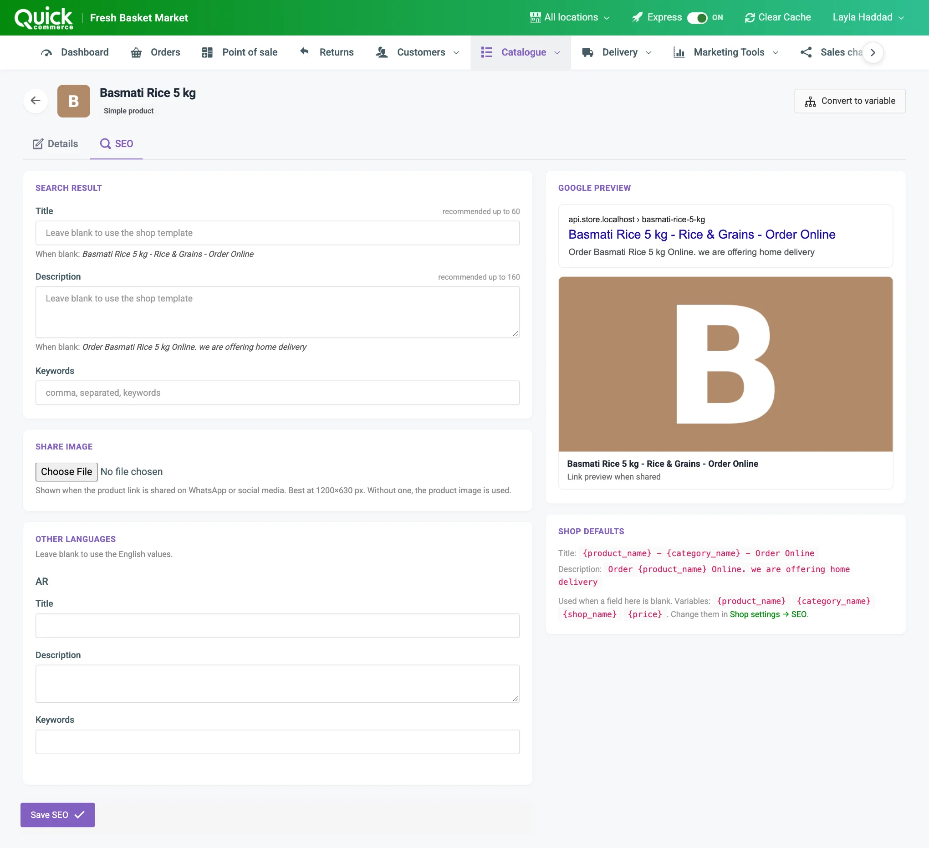
Task: Focus the comma separated keywords field
Action: click(277, 393)
